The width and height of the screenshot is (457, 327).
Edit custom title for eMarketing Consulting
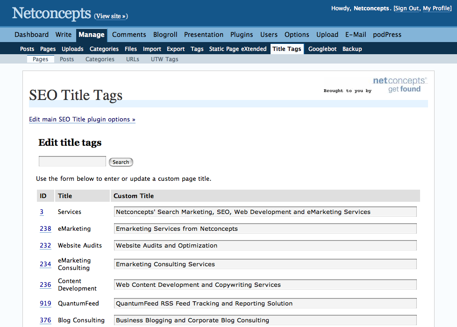(x=265, y=264)
